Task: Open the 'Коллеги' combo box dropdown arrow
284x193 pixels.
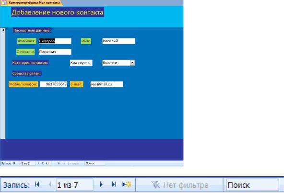Action: tap(132, 63)
